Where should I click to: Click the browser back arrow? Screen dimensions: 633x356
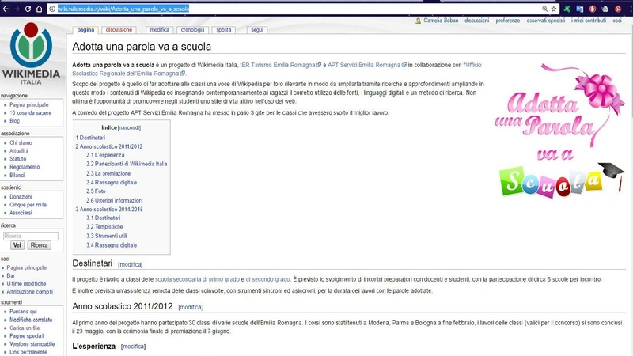click(6, 9)
